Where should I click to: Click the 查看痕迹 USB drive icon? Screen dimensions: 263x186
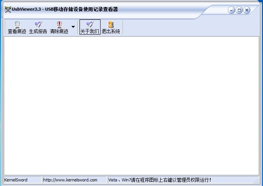[17, 24]
